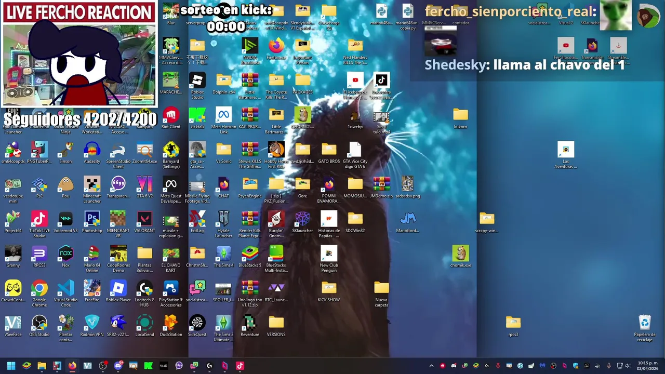Switch to Firefox in the taskbar
The height and width of the screenshot is (374, 665).
72,366
